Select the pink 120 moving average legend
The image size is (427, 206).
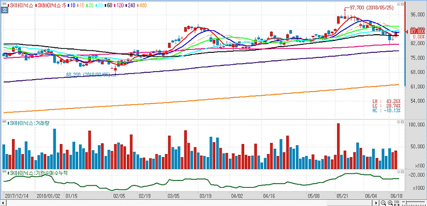(x=119, y=5)
